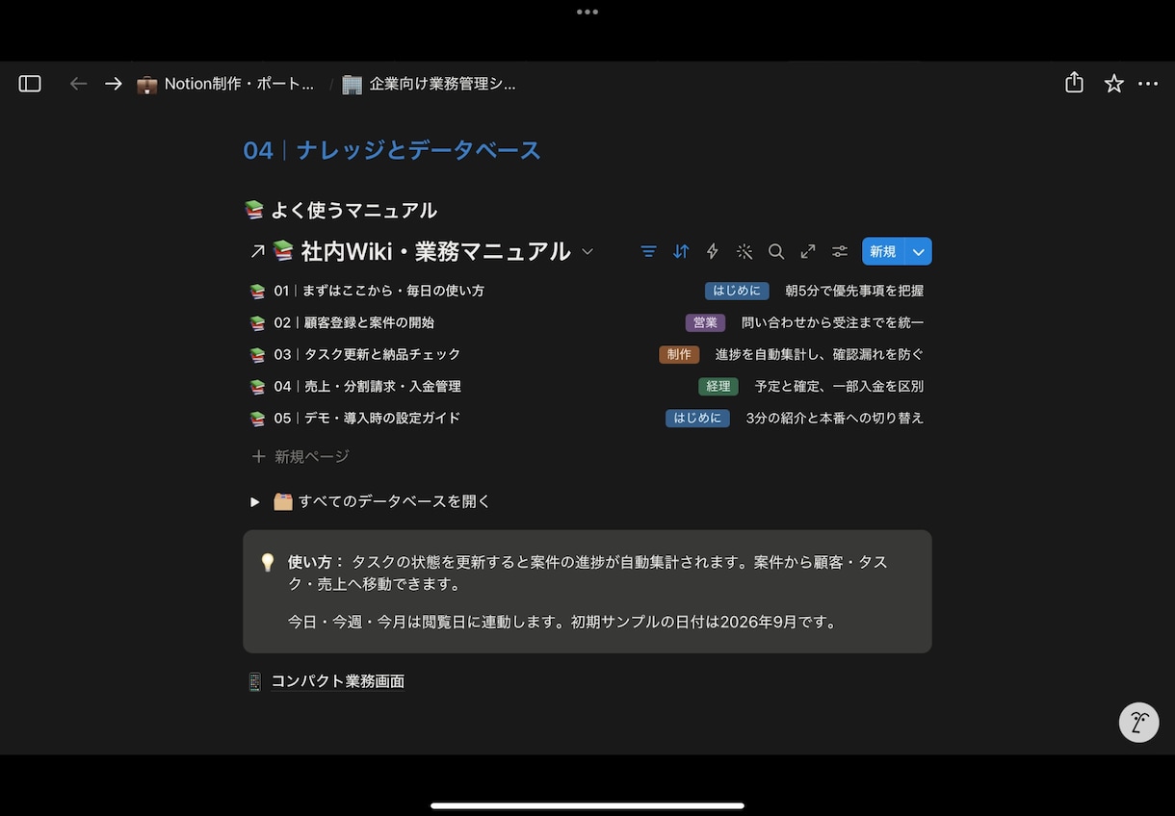
Task: Click books icon of row 04
Action: (x=257, y=386)
